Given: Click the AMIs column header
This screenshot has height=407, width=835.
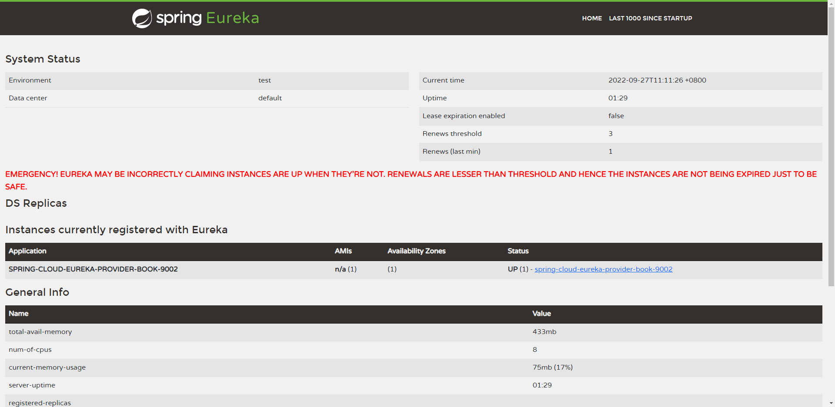Looking at the screenshot, I should [343, 251].
